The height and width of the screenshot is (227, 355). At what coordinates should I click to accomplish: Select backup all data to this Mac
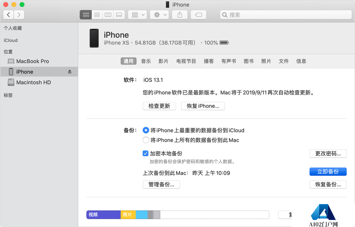pos(146,140)
